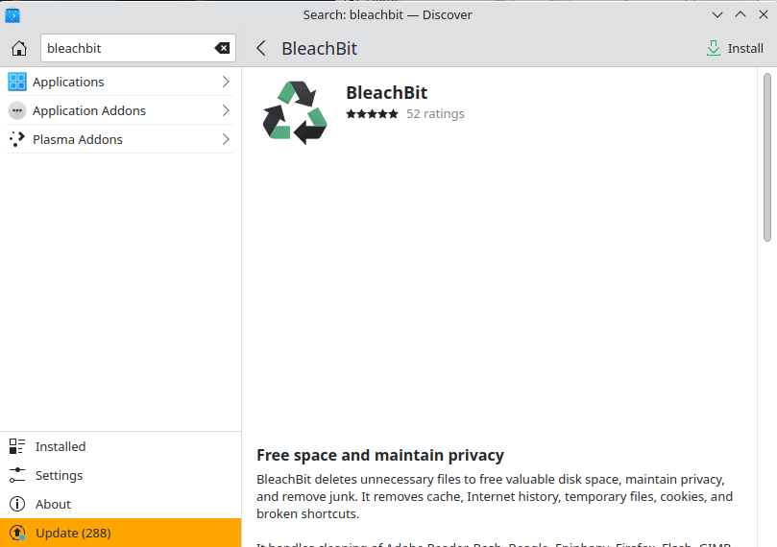Click the vertical scrollbar handle
Screen dimensions: 777x547
coord(767,157)
